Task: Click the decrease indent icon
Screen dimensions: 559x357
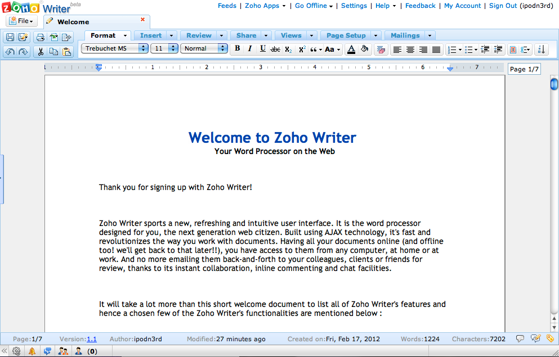Action: point(485,49)
